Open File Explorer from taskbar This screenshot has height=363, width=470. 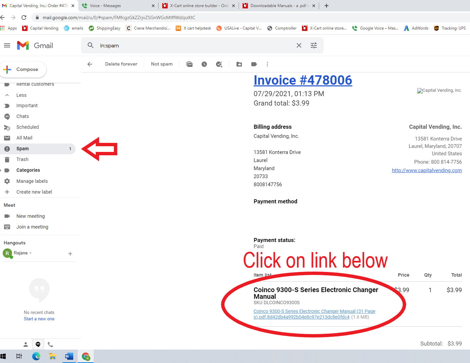53,356
